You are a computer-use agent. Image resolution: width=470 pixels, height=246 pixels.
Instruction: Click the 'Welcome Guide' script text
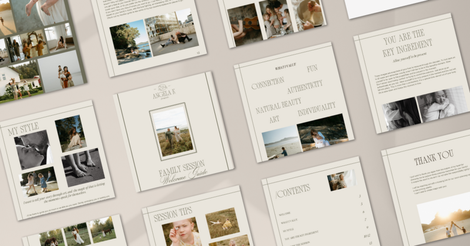tap(184, 177)
